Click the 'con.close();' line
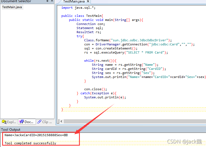The width and height of the screenshot is (206, 147). coord(96,89)
